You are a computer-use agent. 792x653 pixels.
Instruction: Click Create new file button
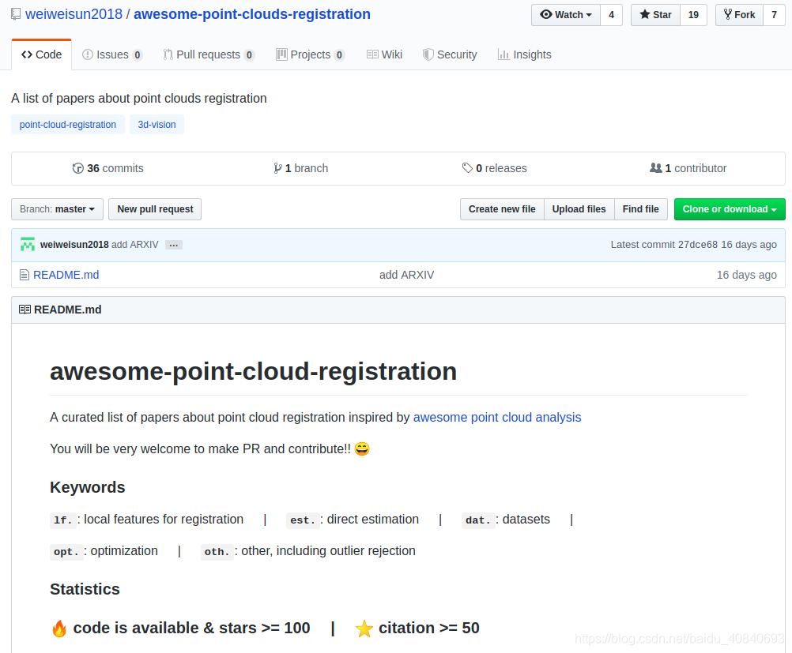(x=502, y=209)
